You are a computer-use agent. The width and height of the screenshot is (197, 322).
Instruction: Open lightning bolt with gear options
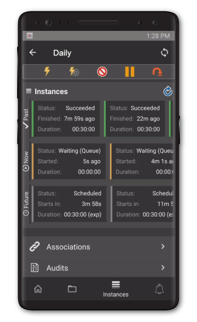click(74, 72)
